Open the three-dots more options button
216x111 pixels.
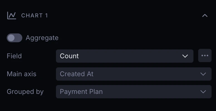[205, 56]
